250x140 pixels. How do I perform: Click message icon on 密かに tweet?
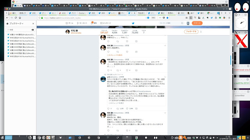click(x=136, y=52)
